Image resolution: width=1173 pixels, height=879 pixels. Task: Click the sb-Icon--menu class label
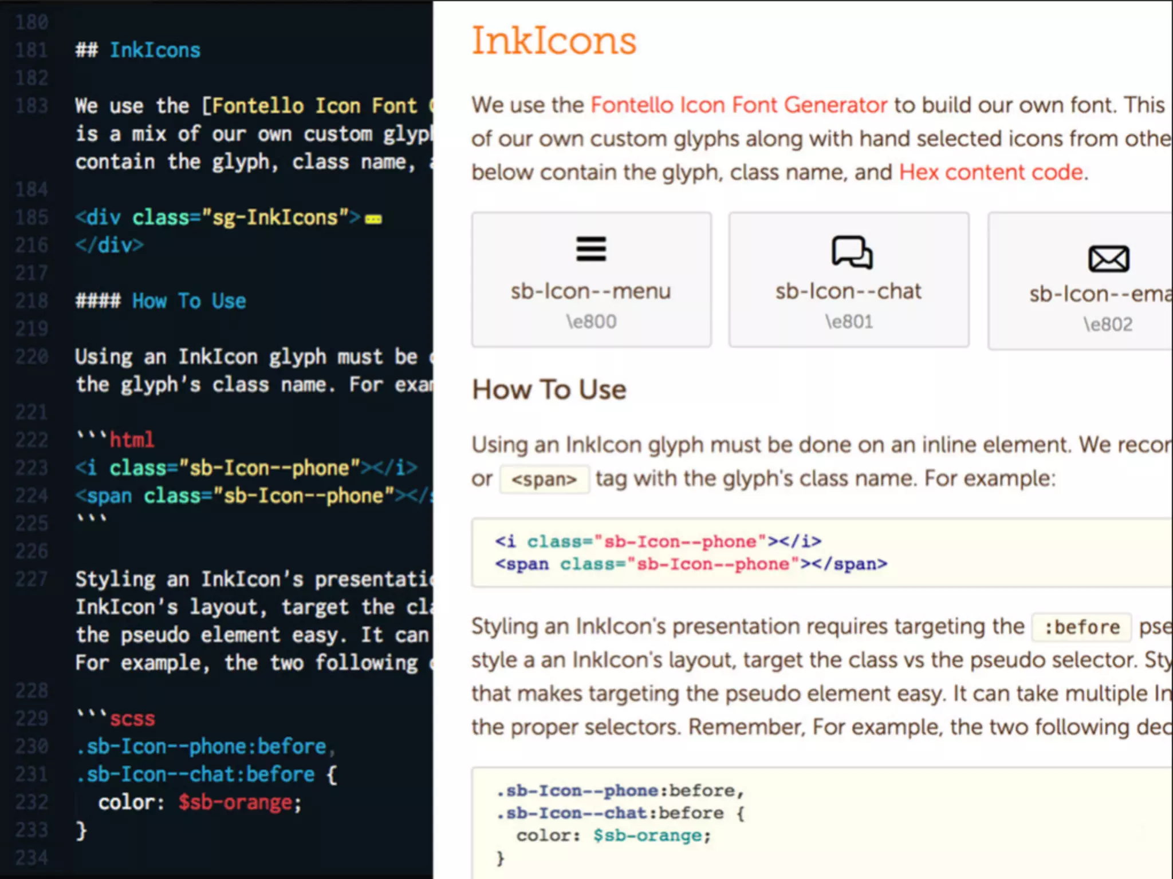[591, 291]
